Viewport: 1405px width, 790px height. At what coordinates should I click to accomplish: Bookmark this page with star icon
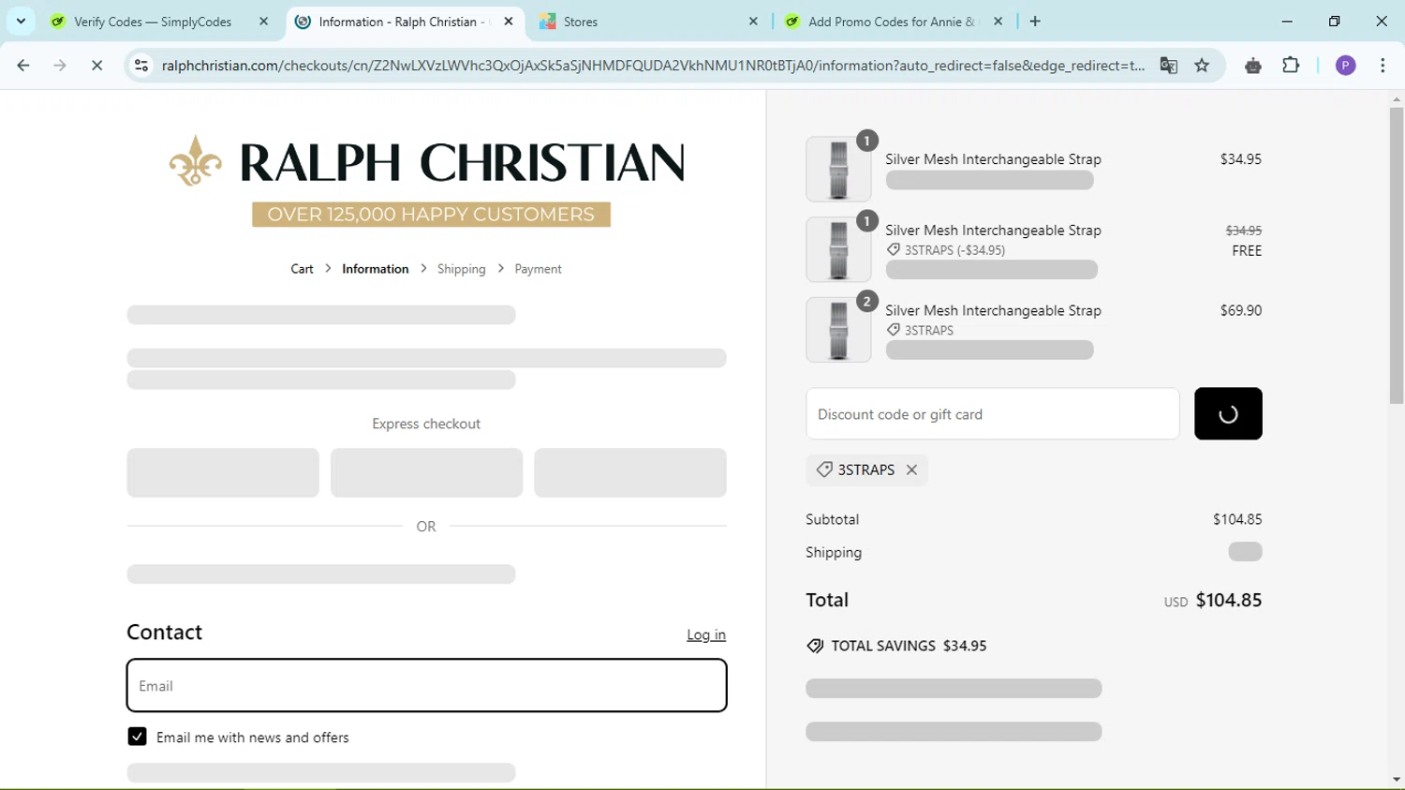[x=1202, y=66]
